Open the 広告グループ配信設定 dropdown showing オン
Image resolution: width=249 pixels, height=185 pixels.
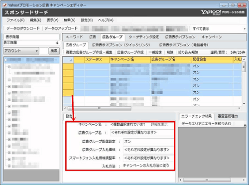coord(148,142)
